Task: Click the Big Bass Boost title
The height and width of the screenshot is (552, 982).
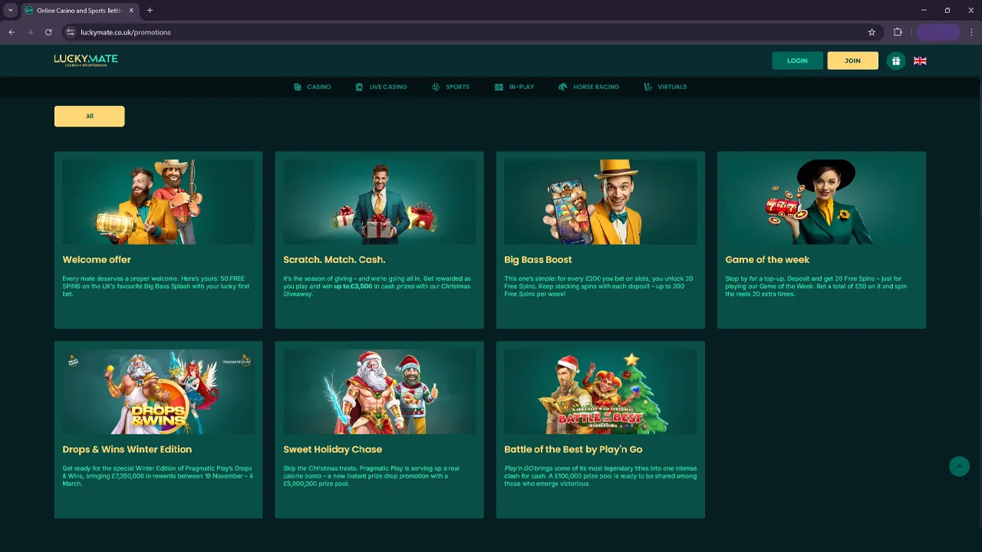Action: click(x=538, y=260)
